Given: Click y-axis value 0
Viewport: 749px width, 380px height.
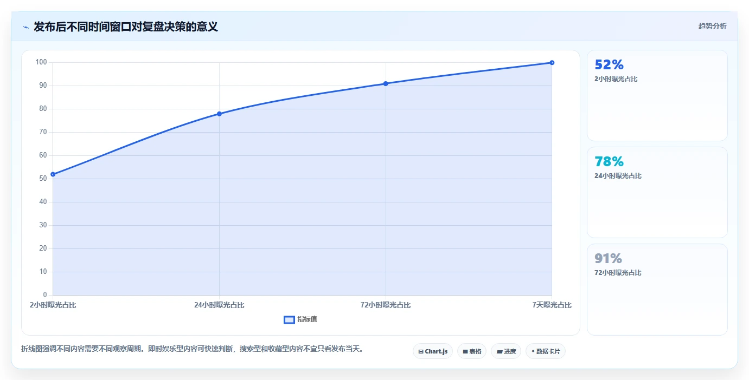Looking at the screenshot, I should 45,295.
